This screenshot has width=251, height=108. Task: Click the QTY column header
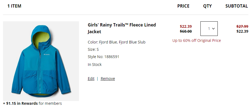click(x=207, y=6)
